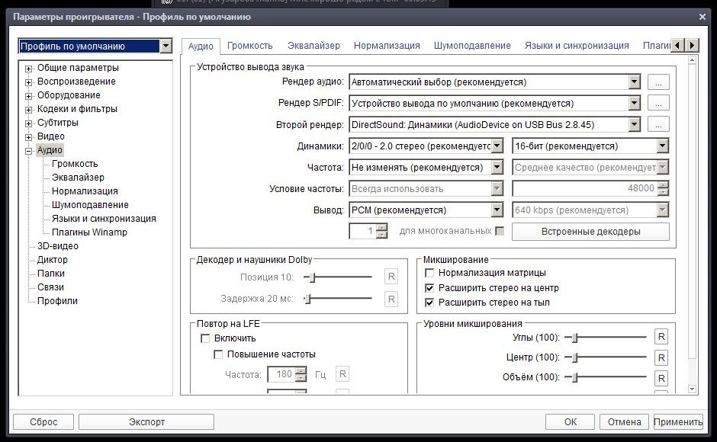This screenshot has width=717, height=442.
Task: Uncheck Расширить стерео на центр
Action: 429,288
